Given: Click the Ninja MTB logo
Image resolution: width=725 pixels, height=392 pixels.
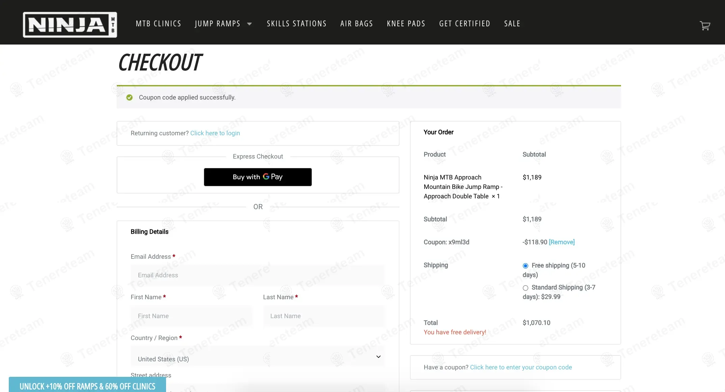Looking at the screenshot, I should click(70, 25).
